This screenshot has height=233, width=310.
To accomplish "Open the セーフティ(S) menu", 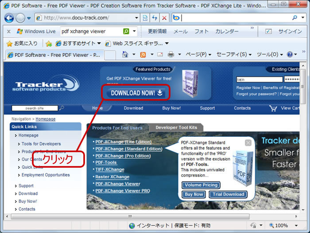I will (234, 54).
